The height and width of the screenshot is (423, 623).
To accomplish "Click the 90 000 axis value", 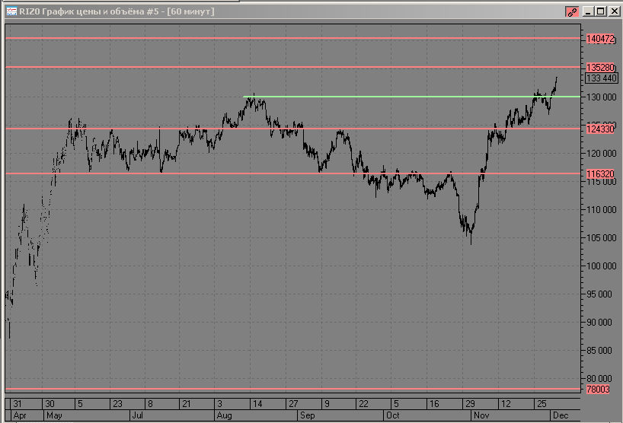I will click(x=599, y=323).
